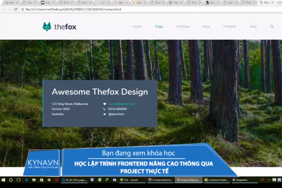The width and height of the screenshot is (282, 188).
Task: Click the pinned Chrome icon on taskbar
Action: click(49, 180)
